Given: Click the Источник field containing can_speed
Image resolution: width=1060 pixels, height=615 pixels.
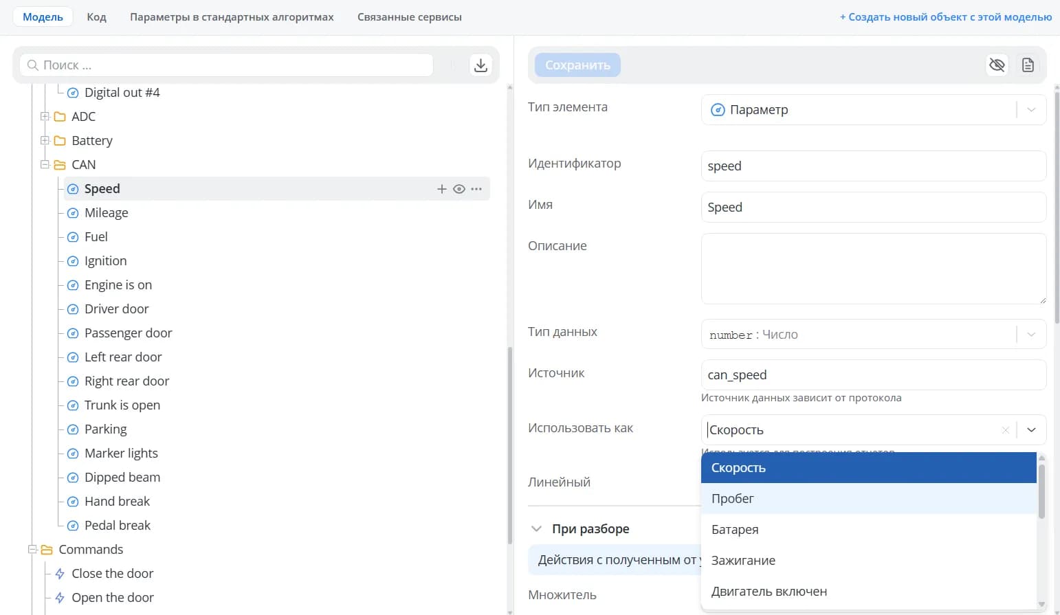Looking at the screenshot, I should (x=873, y=375).
